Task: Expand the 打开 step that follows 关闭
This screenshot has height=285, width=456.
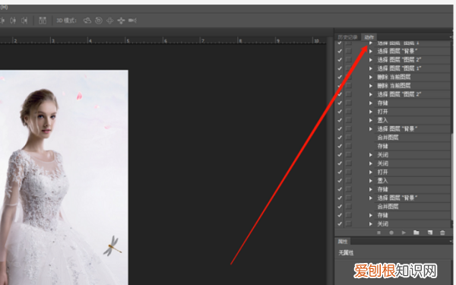Action: 371,173
